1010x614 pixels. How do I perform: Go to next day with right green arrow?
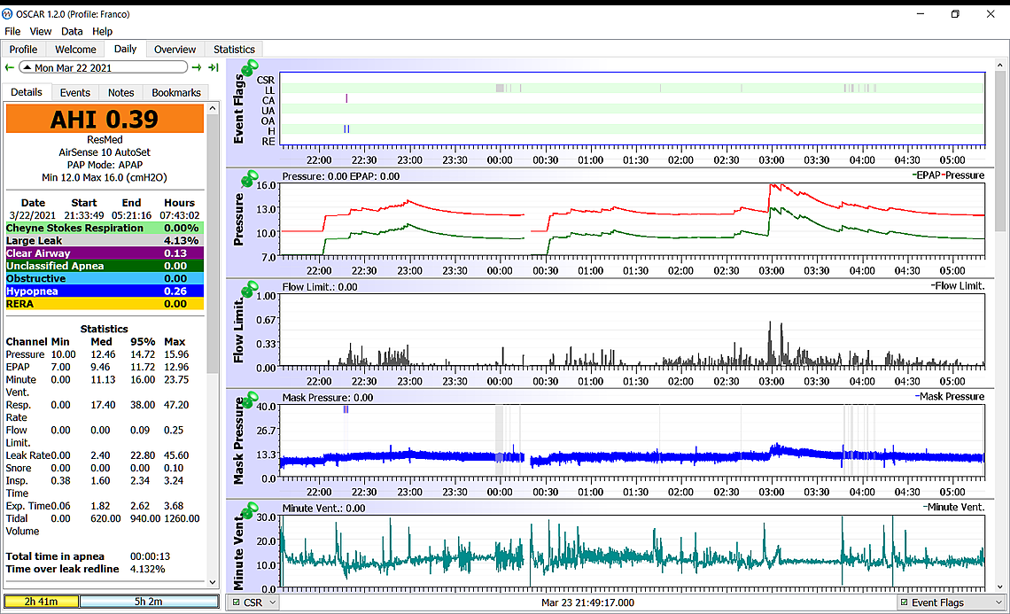point(197,67)
